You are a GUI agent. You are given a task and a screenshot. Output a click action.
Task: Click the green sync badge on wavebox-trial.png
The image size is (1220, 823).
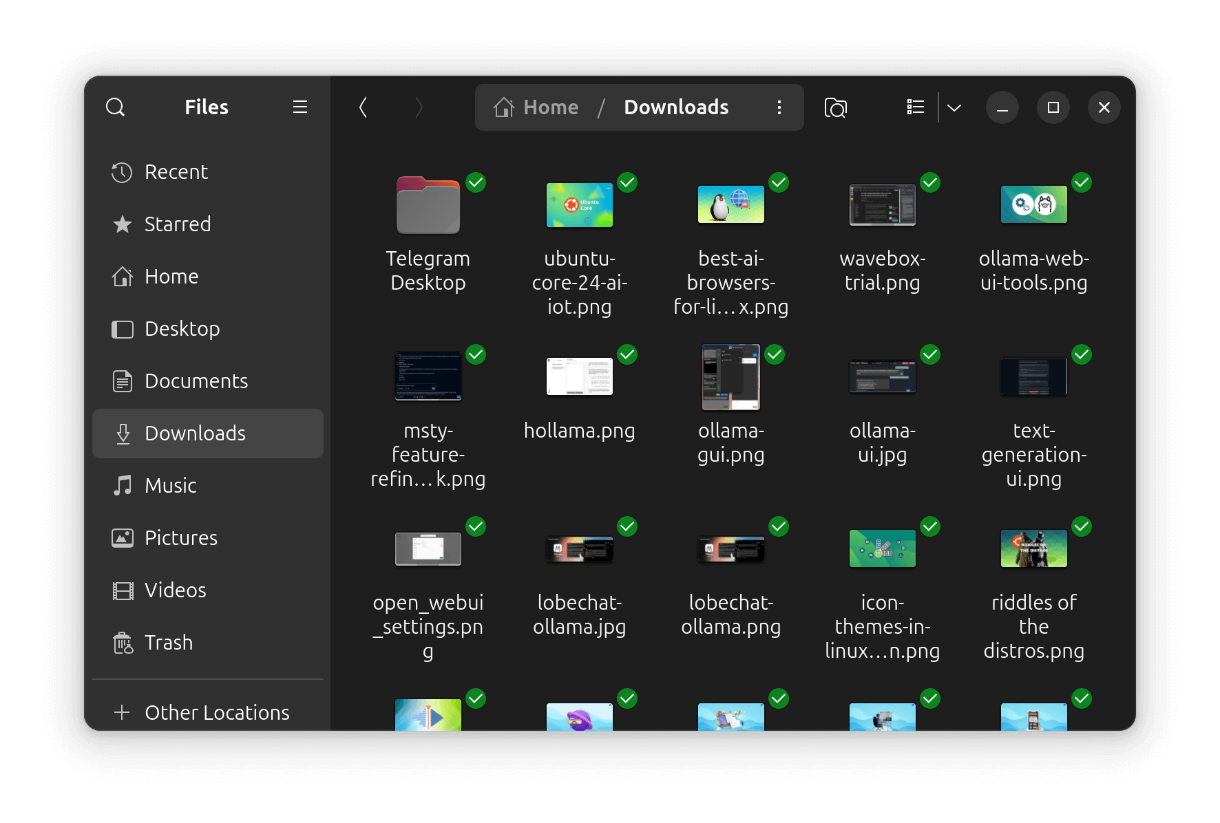coord(929,182)
